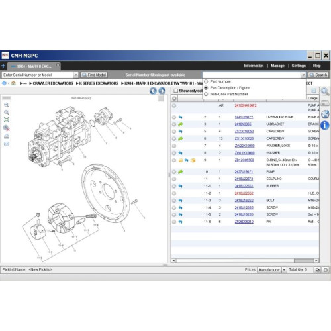Expand the root breadcrumb arrow after home
Screen dimensions: 331x331
click(x=21, y=83)
